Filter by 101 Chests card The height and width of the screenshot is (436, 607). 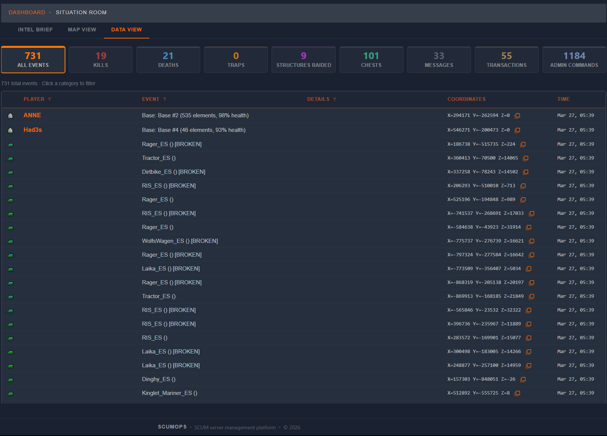click(371, 59)
